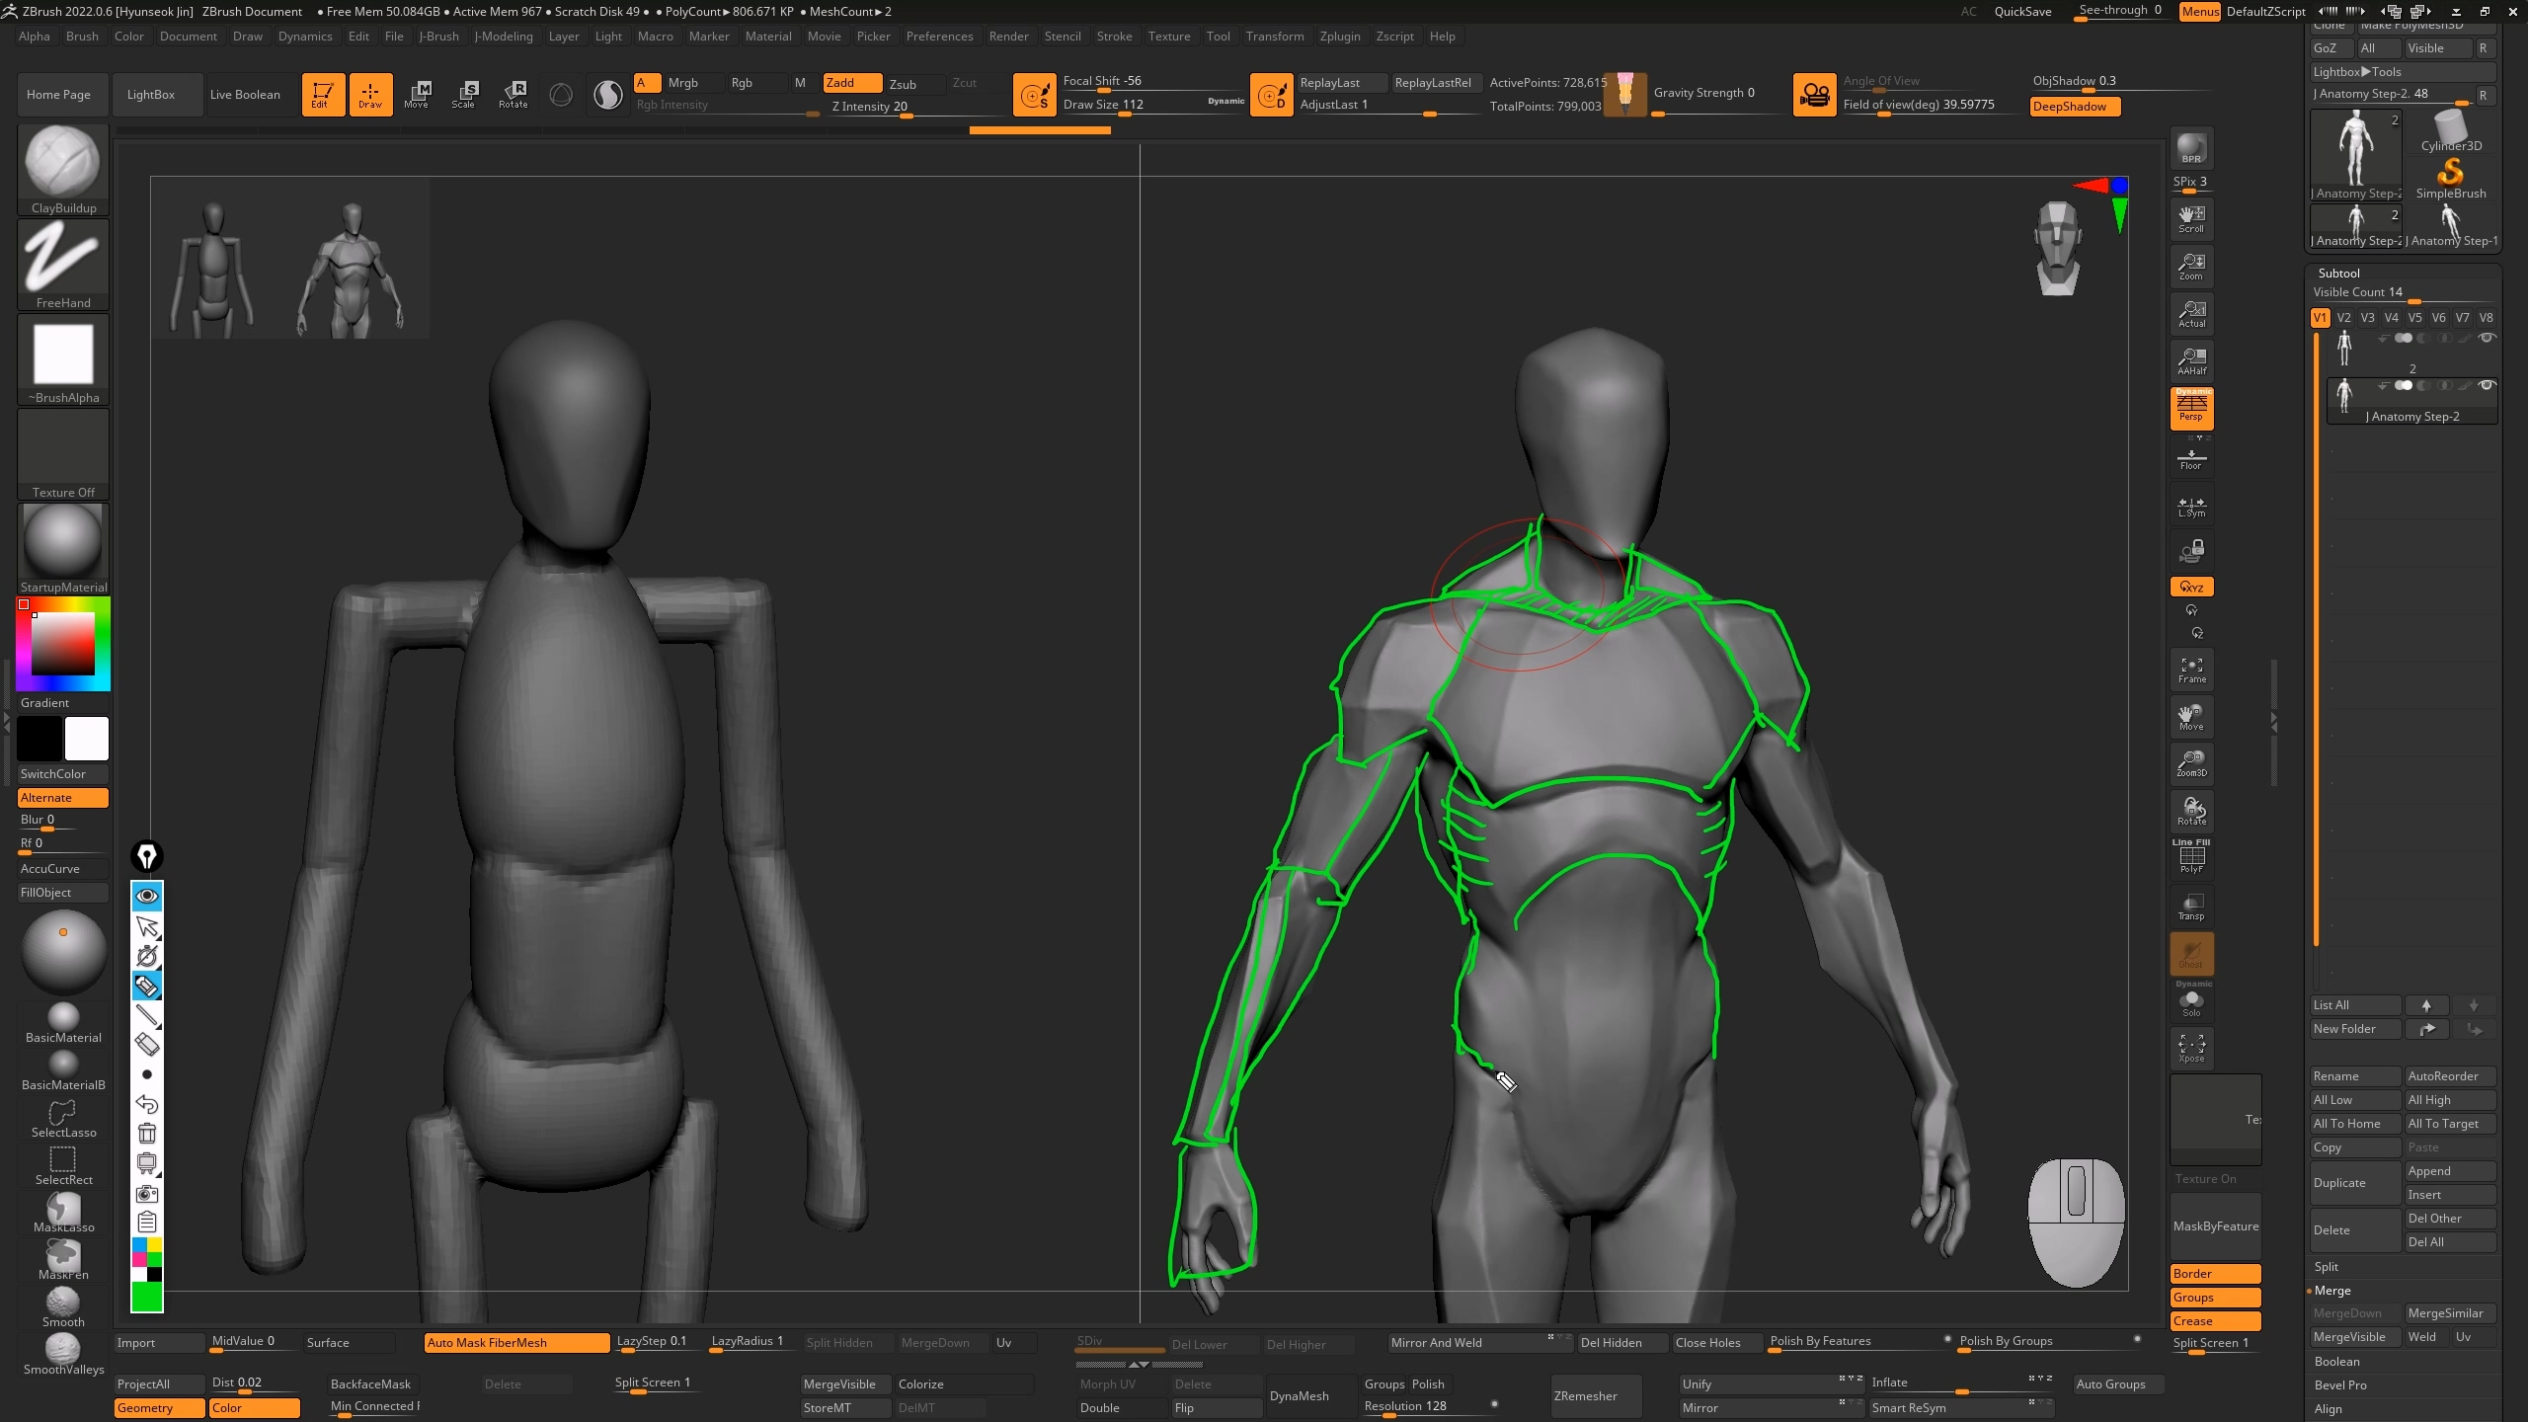Expand the Bevel Pro section
Image resolution: width=2528 pixels, height=1422 pixels.
2339,1384
